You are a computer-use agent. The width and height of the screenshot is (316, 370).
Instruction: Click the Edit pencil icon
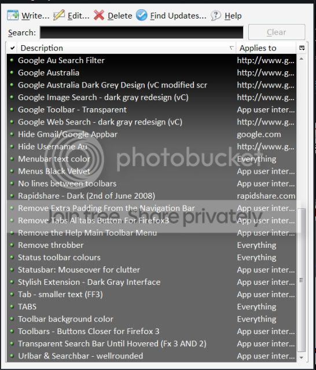(59, 15)
